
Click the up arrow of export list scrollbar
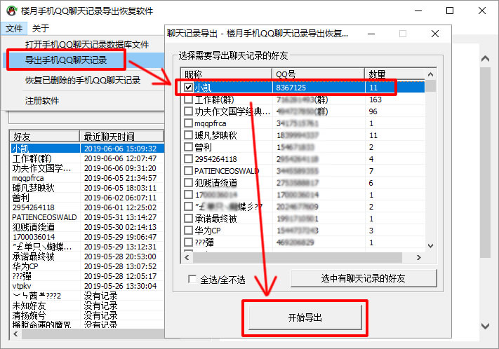(431, 74)
